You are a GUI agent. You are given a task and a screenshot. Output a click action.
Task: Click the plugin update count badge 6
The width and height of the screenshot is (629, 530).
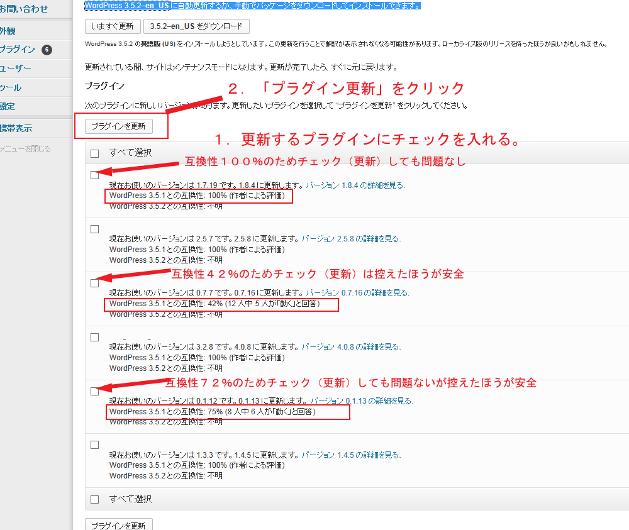[x=47, y=50]
